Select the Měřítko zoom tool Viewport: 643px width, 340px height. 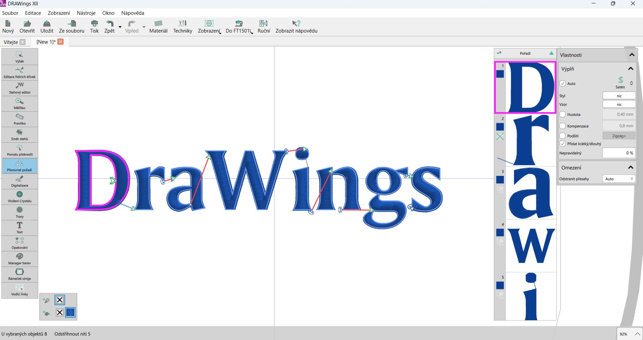tap(19, 103)
